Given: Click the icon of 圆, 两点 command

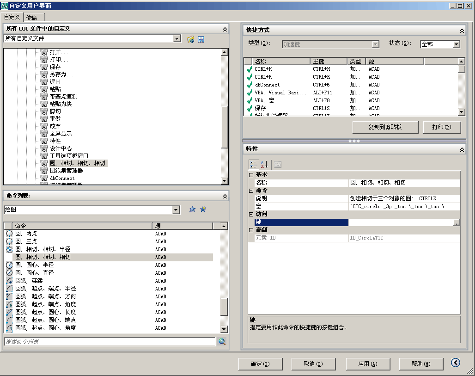Looking at the screenshot, I should [9, 234].
